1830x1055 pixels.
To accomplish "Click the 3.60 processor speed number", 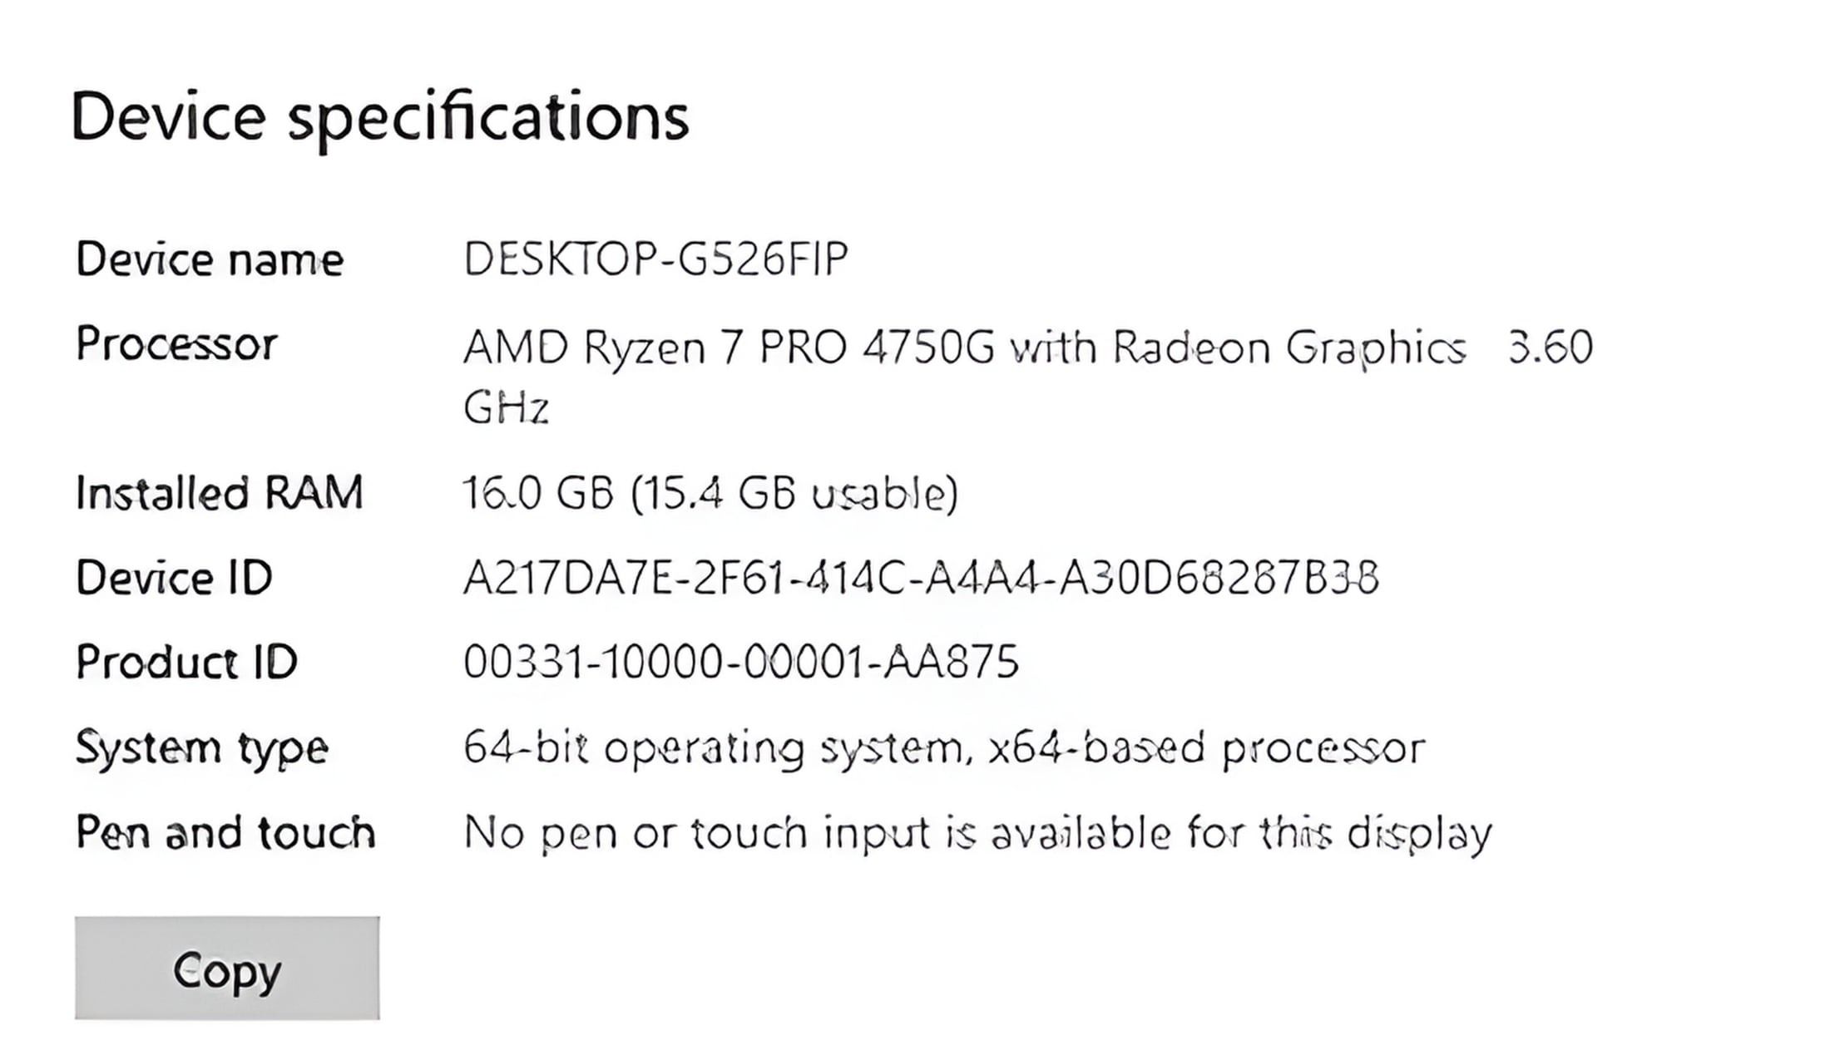I will [x=1550, y=348].
